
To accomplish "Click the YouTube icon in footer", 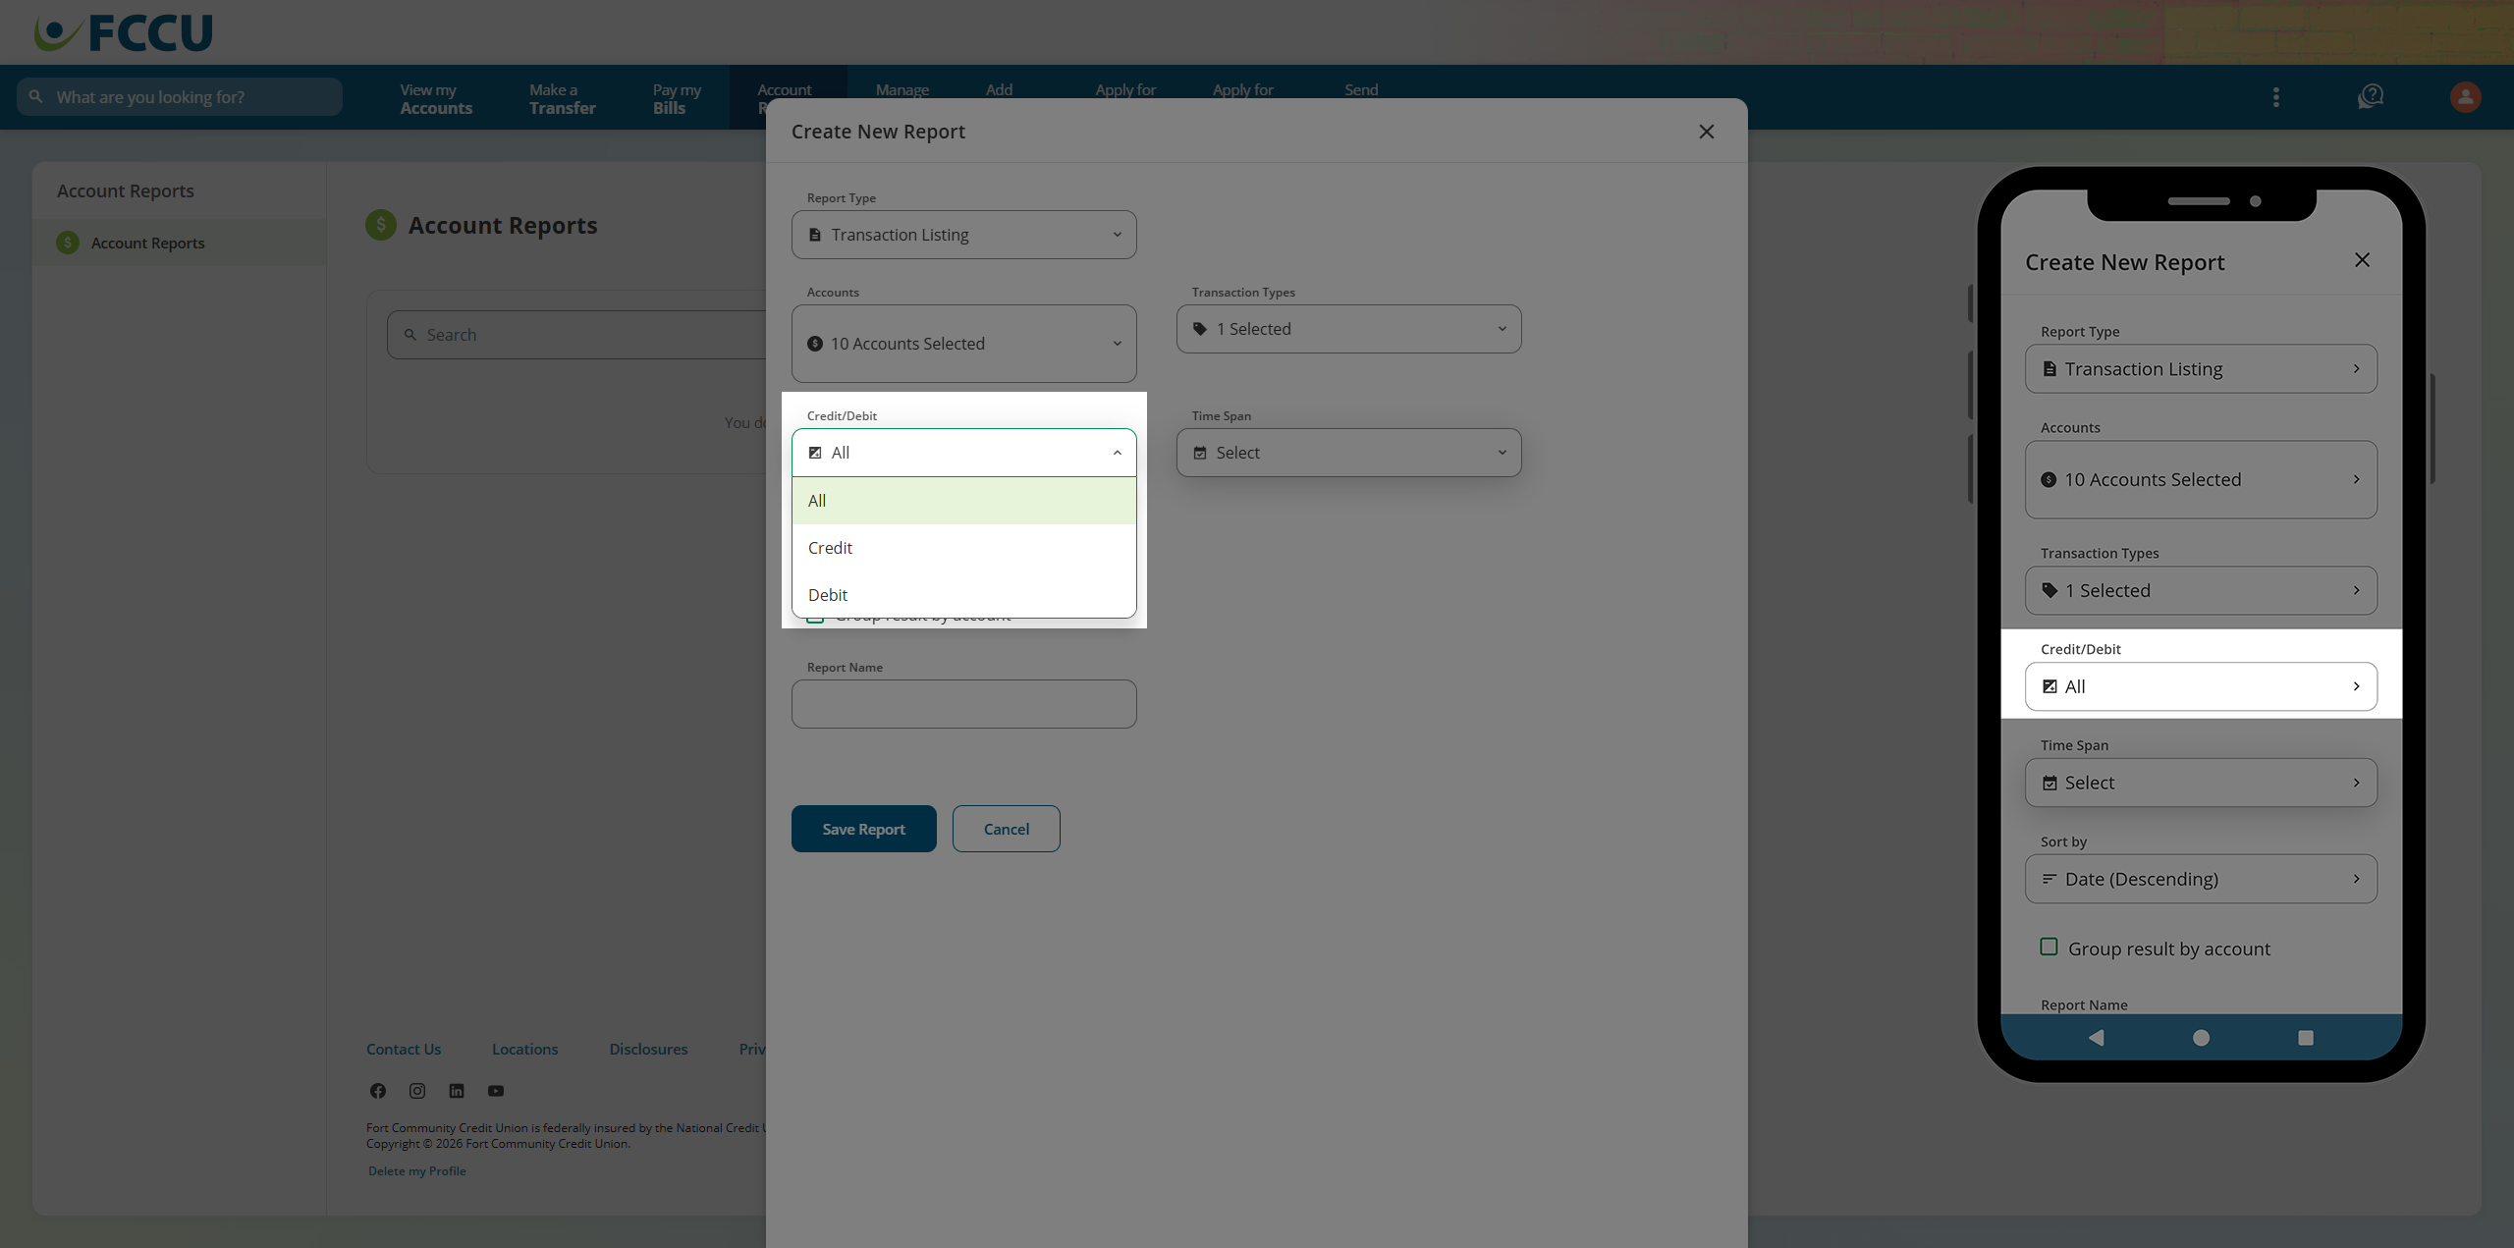I will tap(496, 1091).
